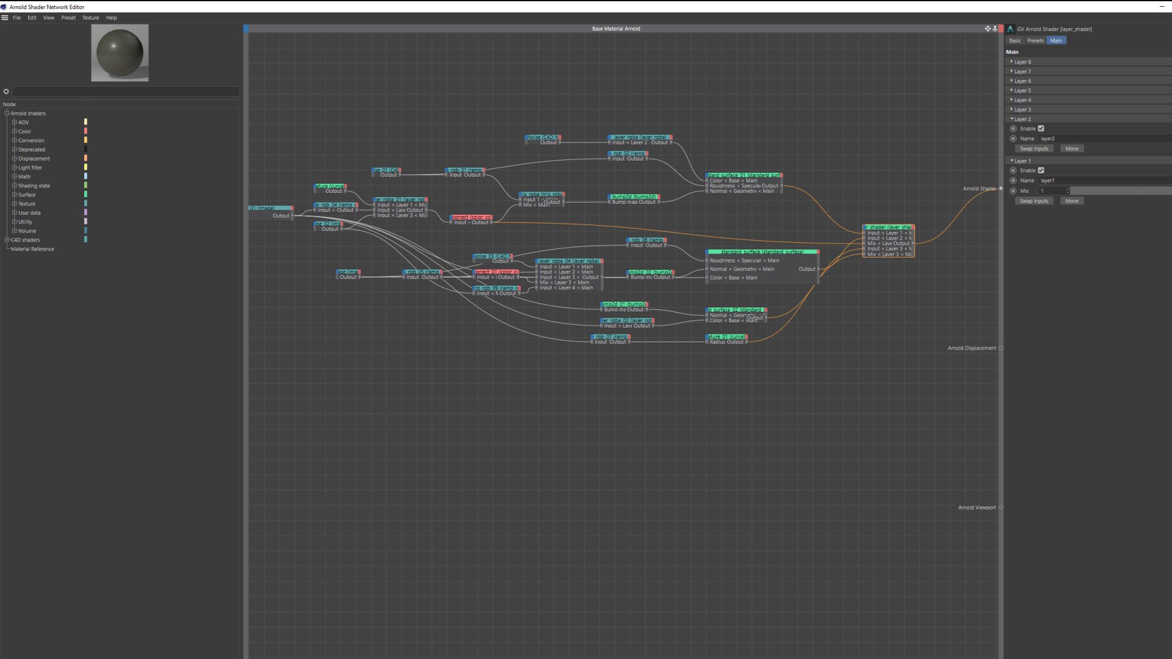Toggle Layer 1 Enable checkbox
This screenshot has height=659, width=1172.
click(1041, 170)
